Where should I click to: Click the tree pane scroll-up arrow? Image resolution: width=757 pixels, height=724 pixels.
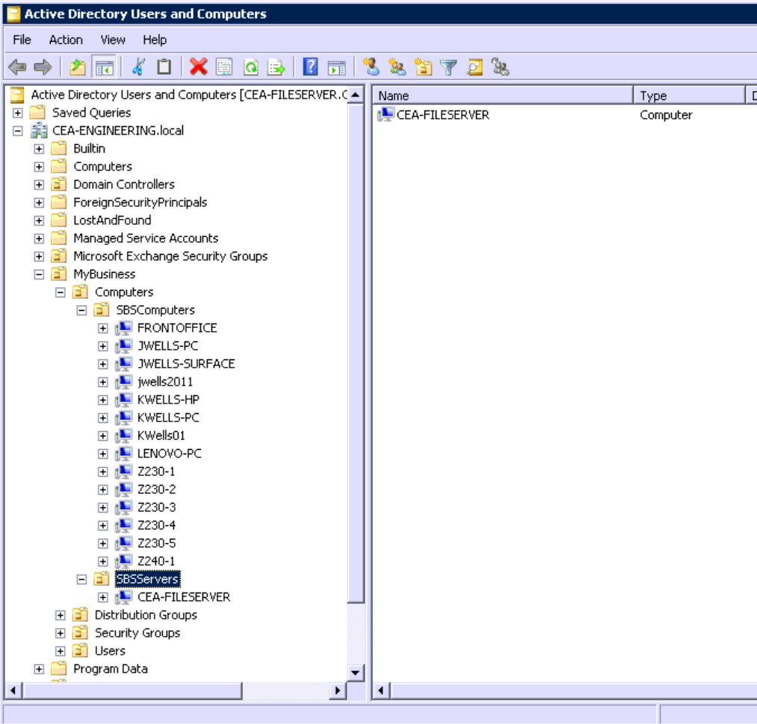[x=355, y=95]
